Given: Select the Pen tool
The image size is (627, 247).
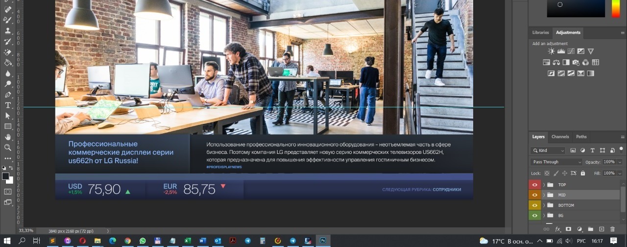Looking at the screenshot, I should point(8,95).
